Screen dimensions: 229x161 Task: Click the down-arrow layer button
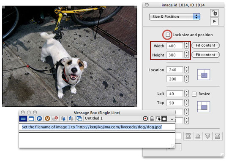[x=208, y=136]
